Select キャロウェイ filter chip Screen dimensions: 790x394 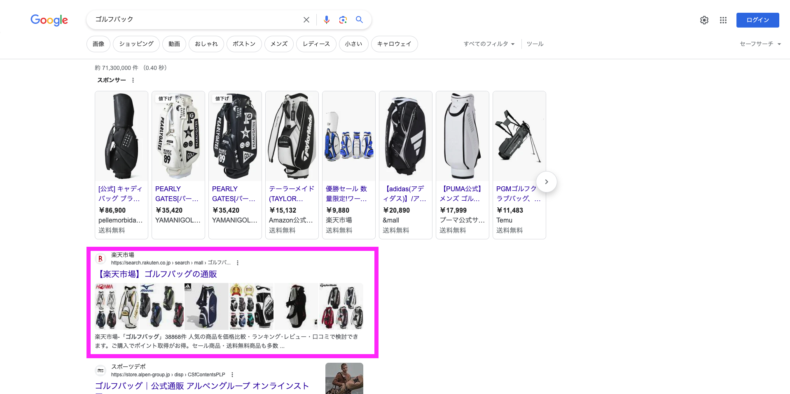pyautogui.click(x=395, y=44)
